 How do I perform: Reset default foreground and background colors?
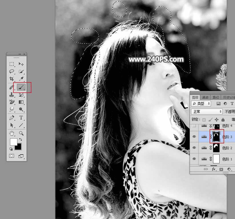point(11,149)
